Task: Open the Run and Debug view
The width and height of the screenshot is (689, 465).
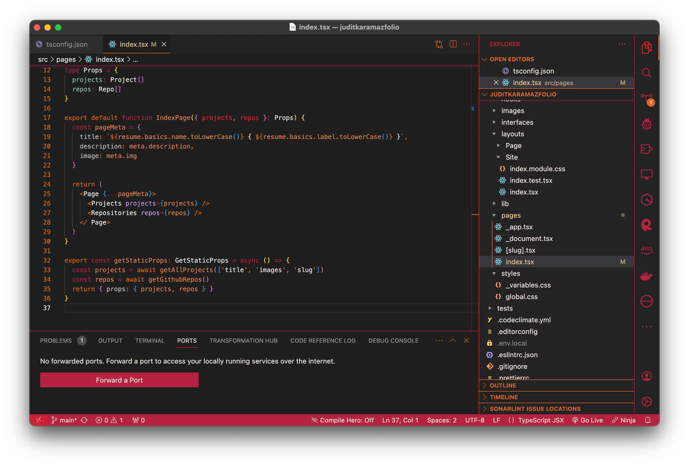Action: (x=647, y=124)
